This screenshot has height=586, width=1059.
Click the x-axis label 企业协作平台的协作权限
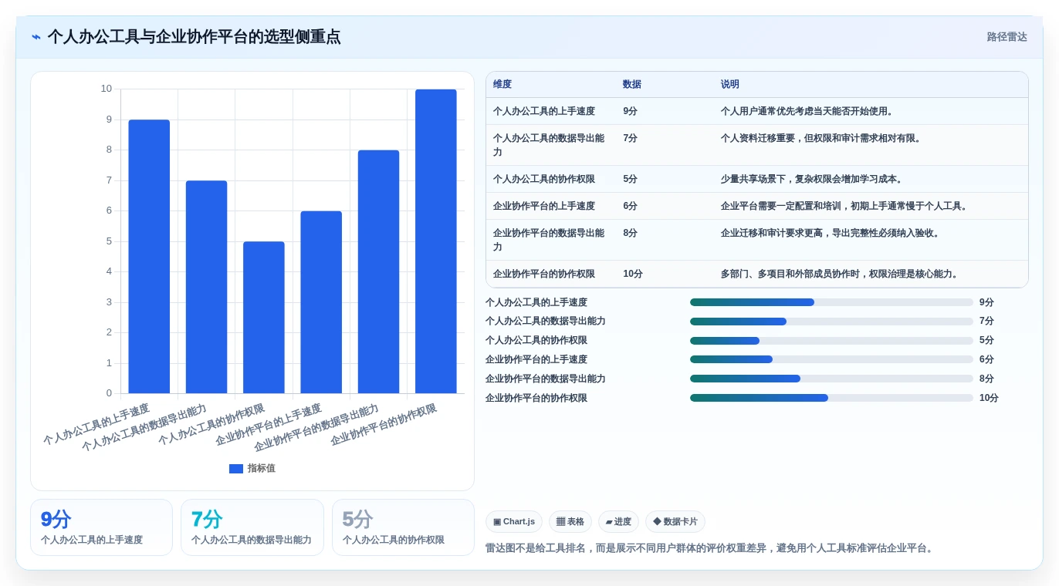pyautogui.click(x=384, y=425)
